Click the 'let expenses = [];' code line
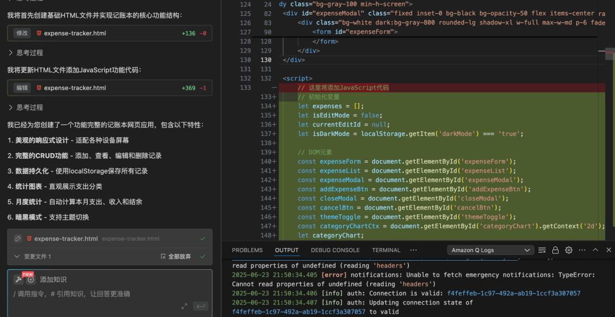The image size is (615, 317). coord(331,106)
